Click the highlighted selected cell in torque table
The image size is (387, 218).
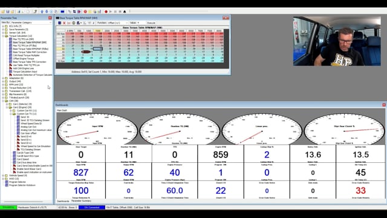point(98,48)
